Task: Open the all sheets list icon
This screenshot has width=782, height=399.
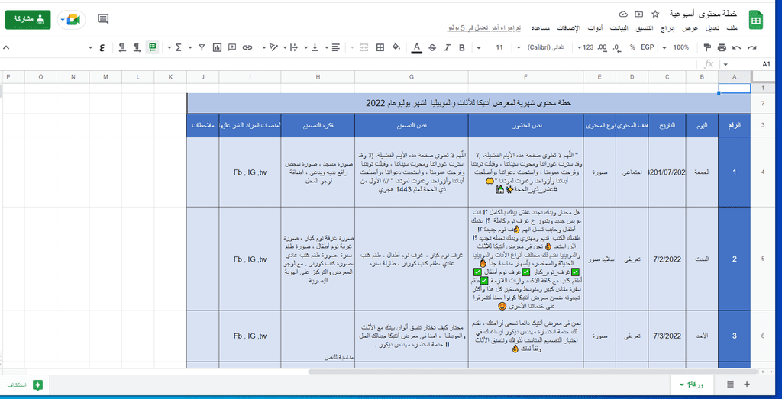Action: tap(730, 384)
